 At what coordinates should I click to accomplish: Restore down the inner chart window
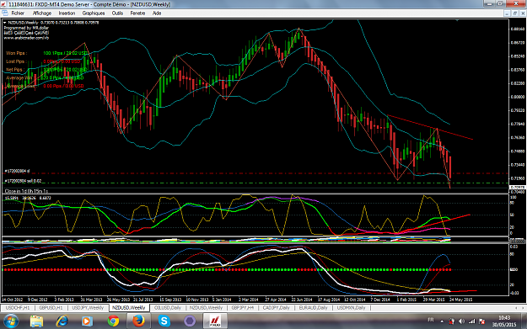pyautogui.click(x=515, y=13)
